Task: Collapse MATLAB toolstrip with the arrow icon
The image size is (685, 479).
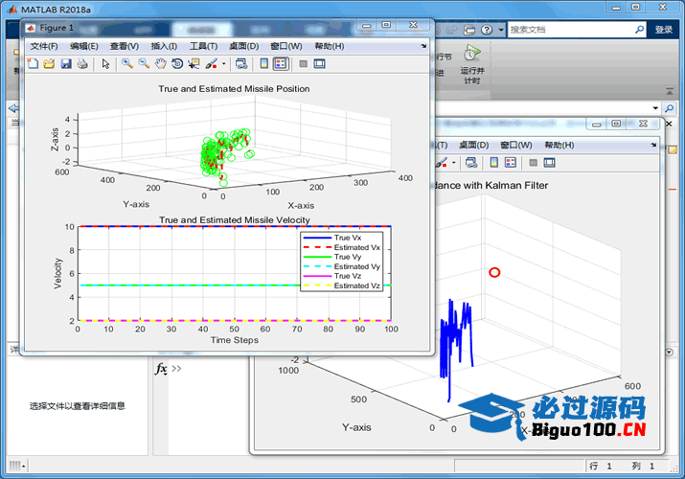Action: pyautogui.click(x=670, y=91)
